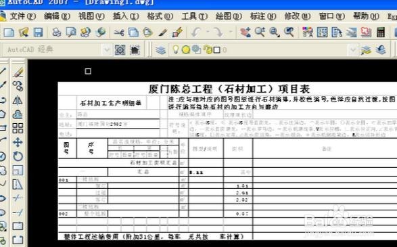Select the Trim tool

pyautogui.click(x=18, y=198)
